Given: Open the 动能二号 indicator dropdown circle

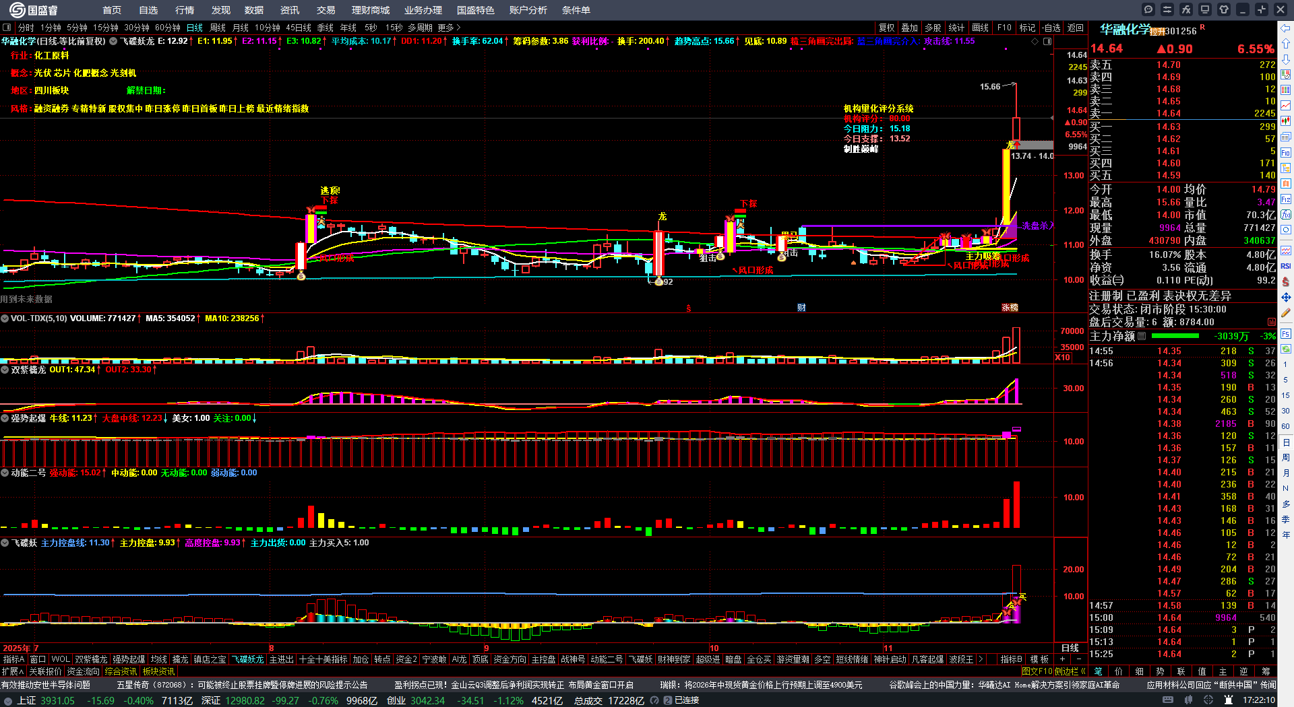Looking at the screenshot, I should [x=5, y=473].
